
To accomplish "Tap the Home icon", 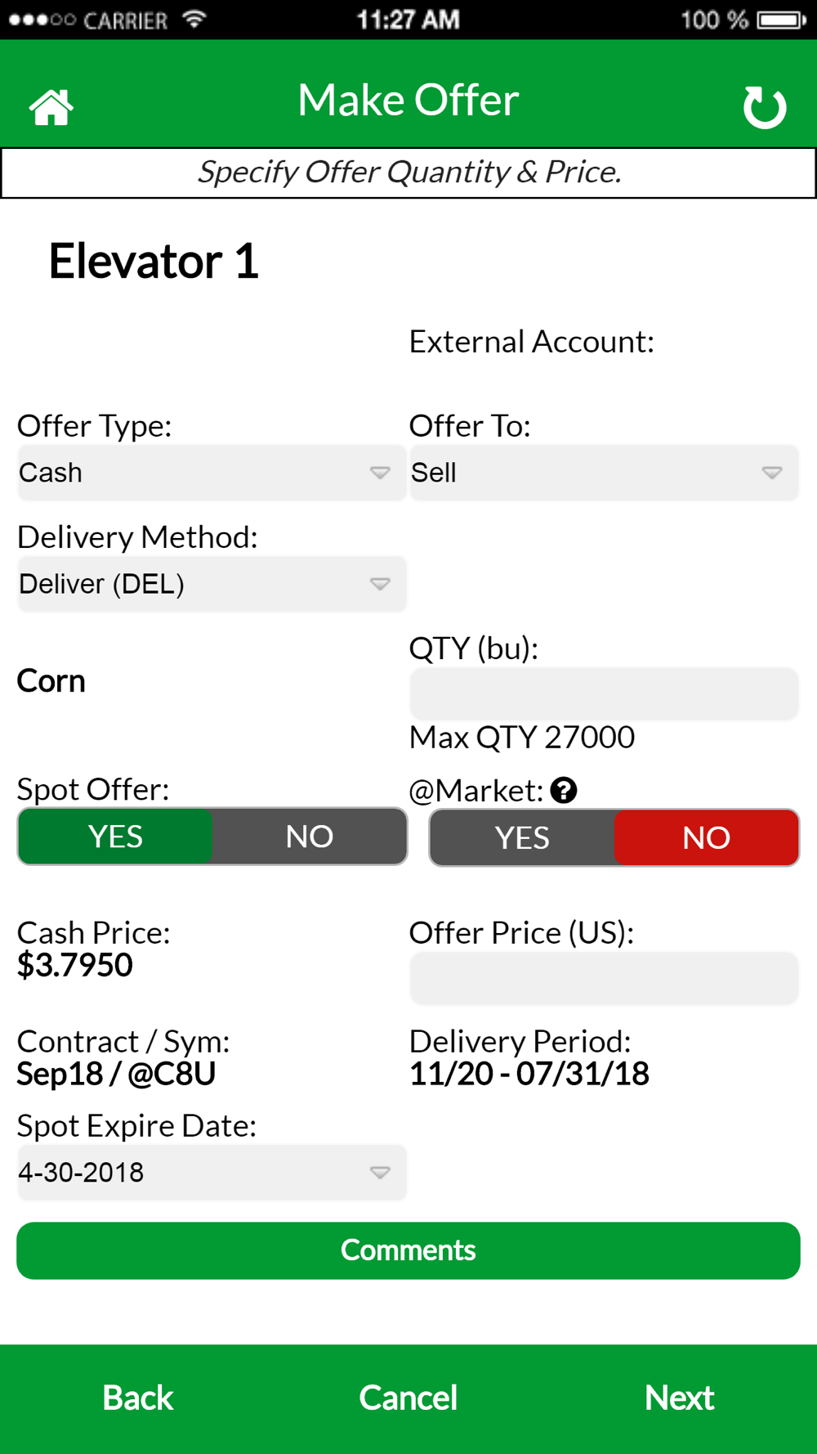I will [x=51, y=107].
